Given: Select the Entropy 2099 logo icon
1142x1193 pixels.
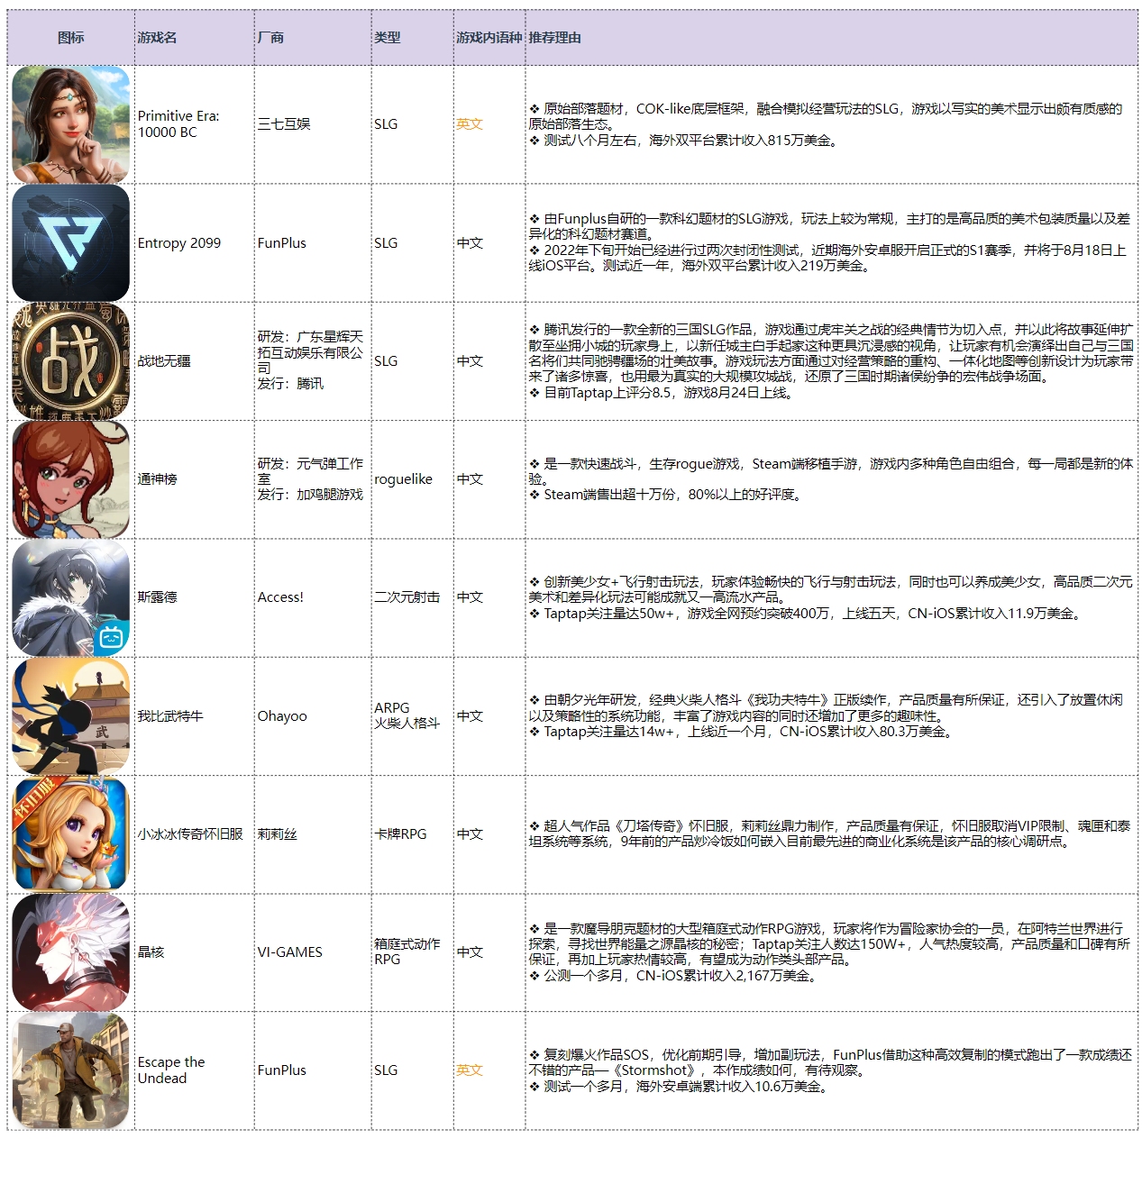Looking at the screenshot, I should (x=70, y=243).
